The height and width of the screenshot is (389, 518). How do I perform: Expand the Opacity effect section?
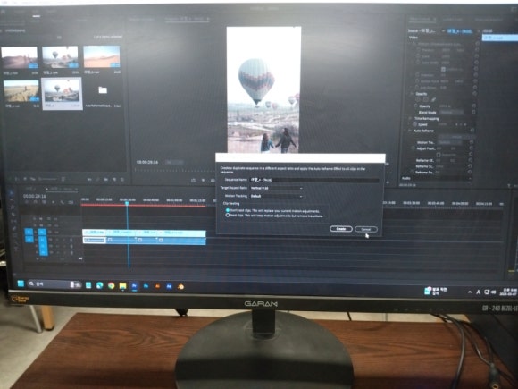[412, 94]
